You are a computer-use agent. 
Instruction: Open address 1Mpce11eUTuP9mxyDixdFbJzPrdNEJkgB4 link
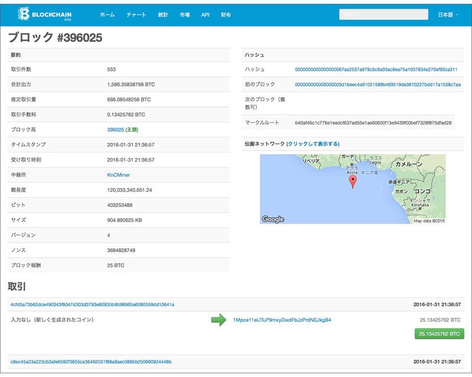point(282,320)
